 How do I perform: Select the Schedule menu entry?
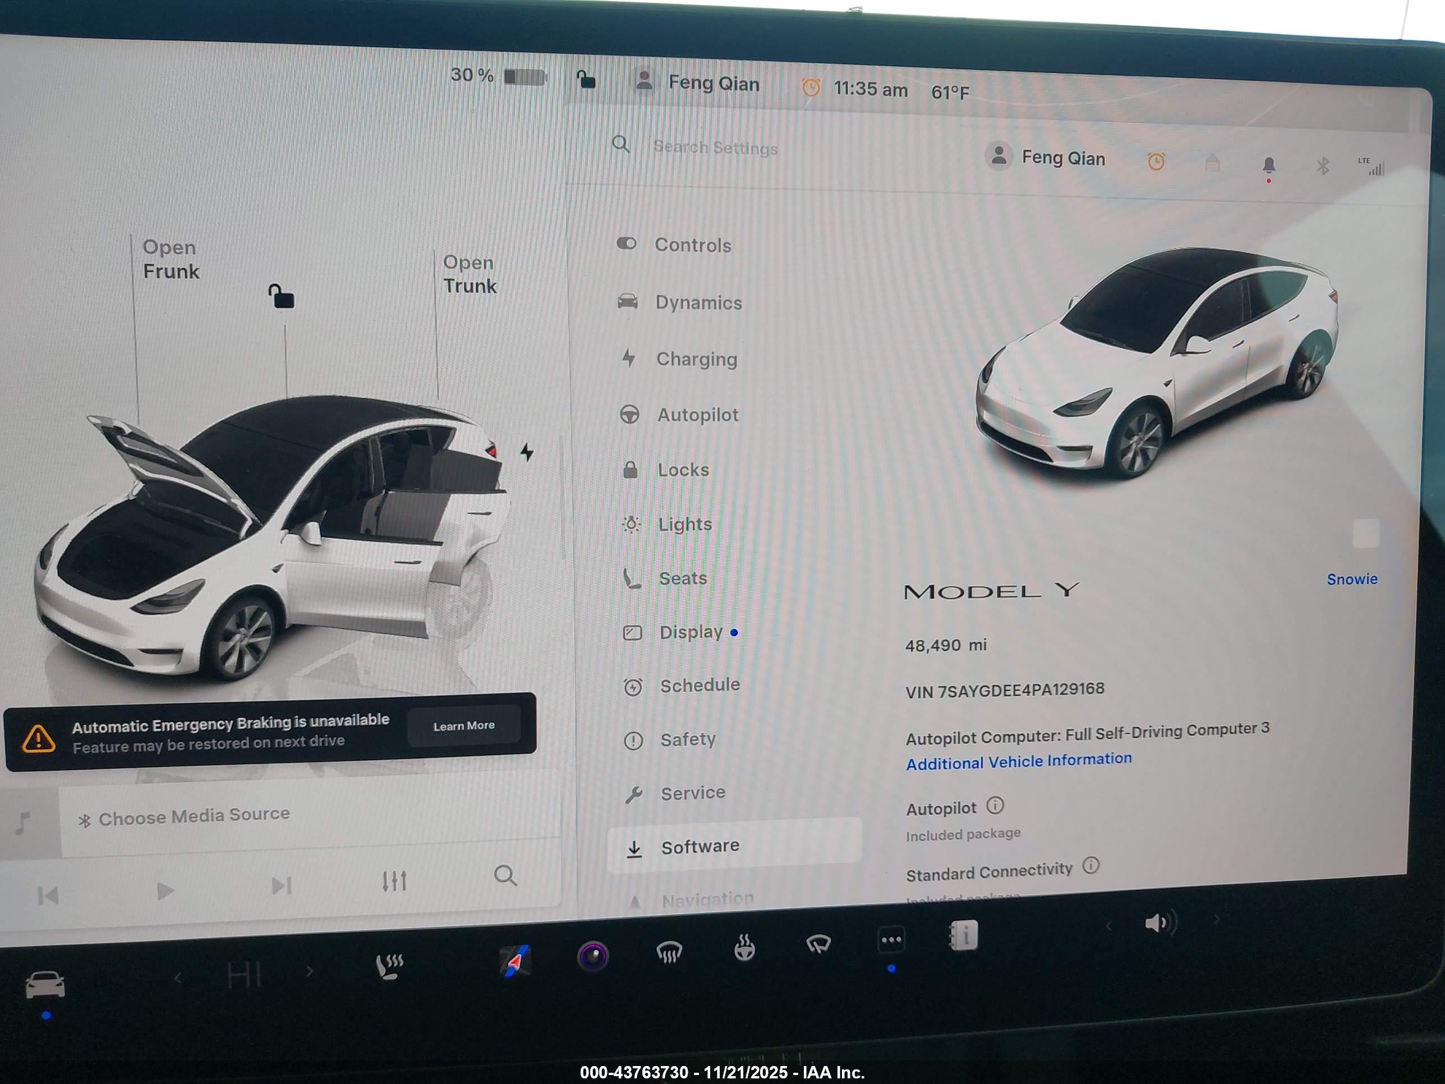[x=682, y=686]
